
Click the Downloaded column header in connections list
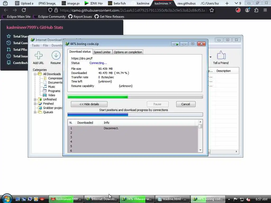[x=85, y=123]
